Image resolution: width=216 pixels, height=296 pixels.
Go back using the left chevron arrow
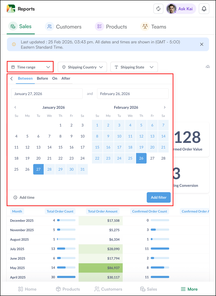tap(12, 79)
